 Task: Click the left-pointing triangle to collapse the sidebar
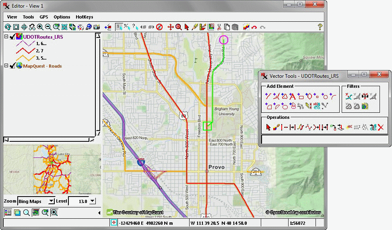(x=99, y=213)
